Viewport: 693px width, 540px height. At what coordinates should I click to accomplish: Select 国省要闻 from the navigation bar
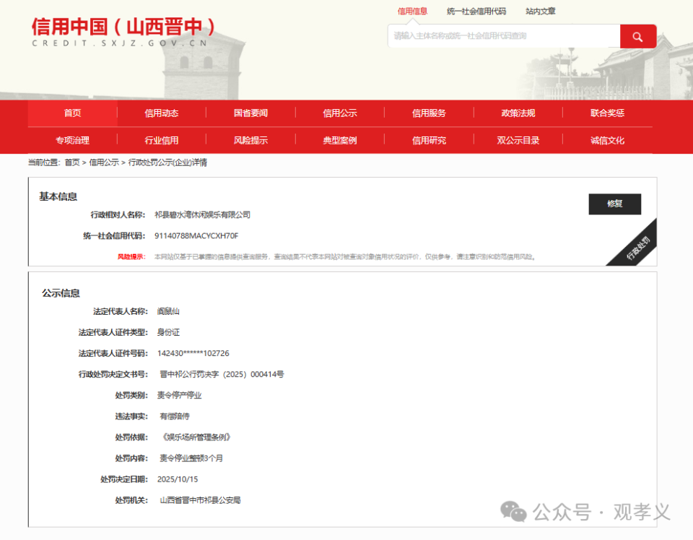tap(250, 113)
